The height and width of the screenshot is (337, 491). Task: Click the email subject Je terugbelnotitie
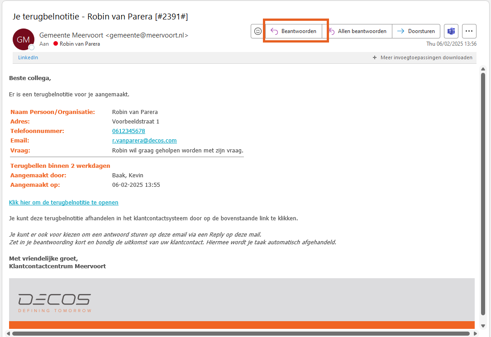point(100,17)
